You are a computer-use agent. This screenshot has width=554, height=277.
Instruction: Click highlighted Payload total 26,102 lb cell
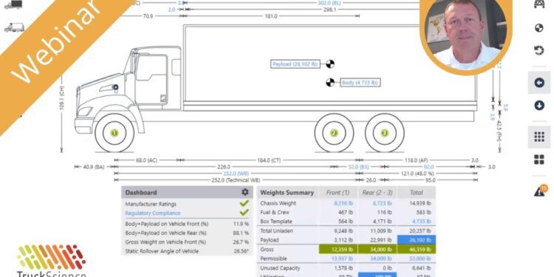pyautogui.click(x=416, y=240)
